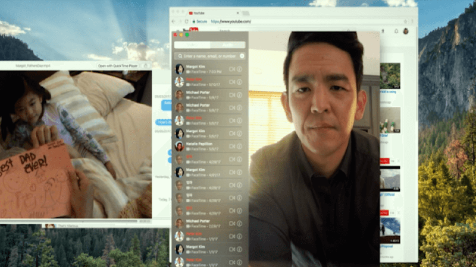Open info for the Natalie Papillon call
This screenshot has height=267, width=476.
coord(239,147)
